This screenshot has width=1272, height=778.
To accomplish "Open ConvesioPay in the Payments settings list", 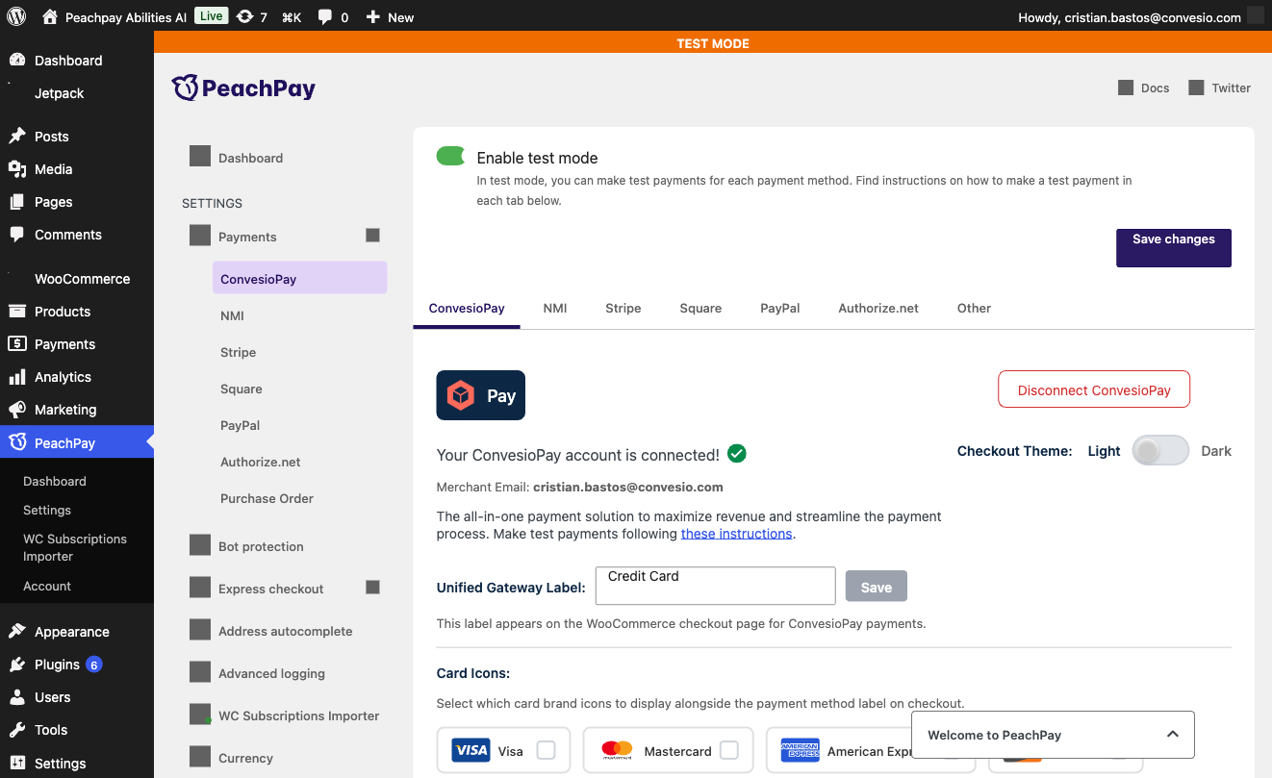I will [300, 279].
